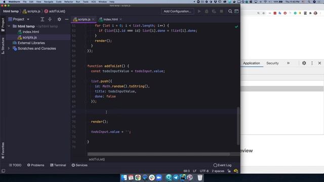Viewport: 324px width, 182px height.
Task: Open DevTools three-dot more options menu
Action: (312, 63)
